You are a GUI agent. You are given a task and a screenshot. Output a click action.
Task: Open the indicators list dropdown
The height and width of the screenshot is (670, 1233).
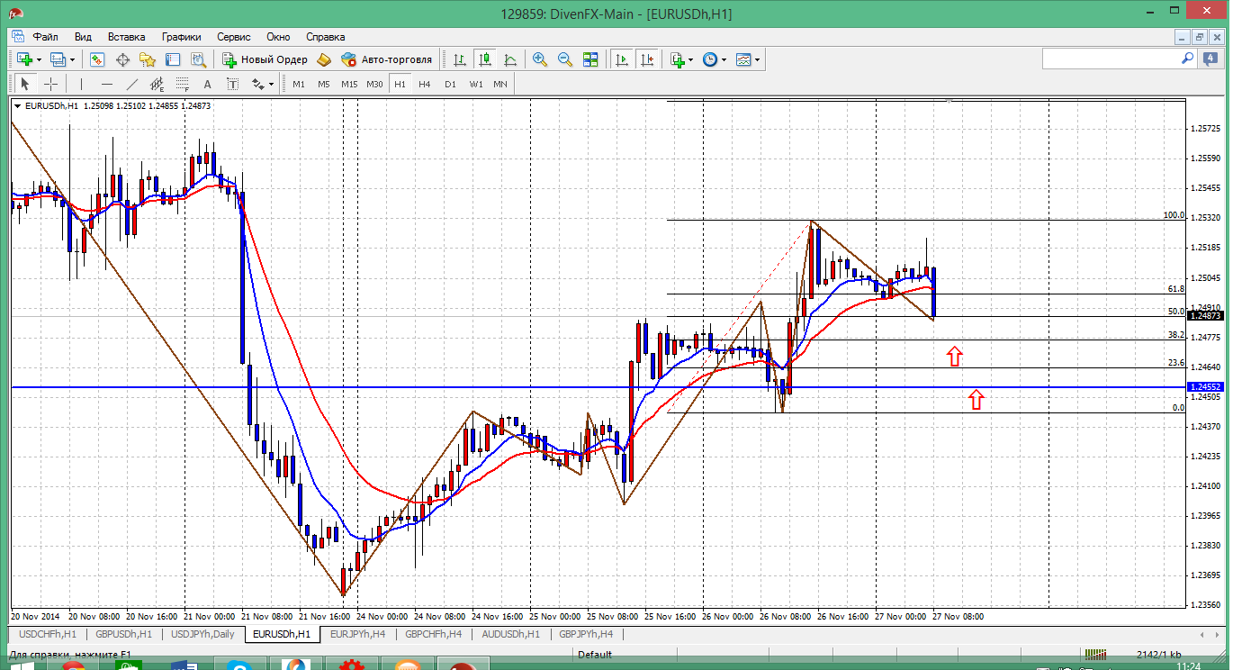click(681, 59)
